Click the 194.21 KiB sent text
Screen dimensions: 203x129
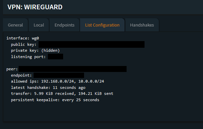(x=96, y=94)
